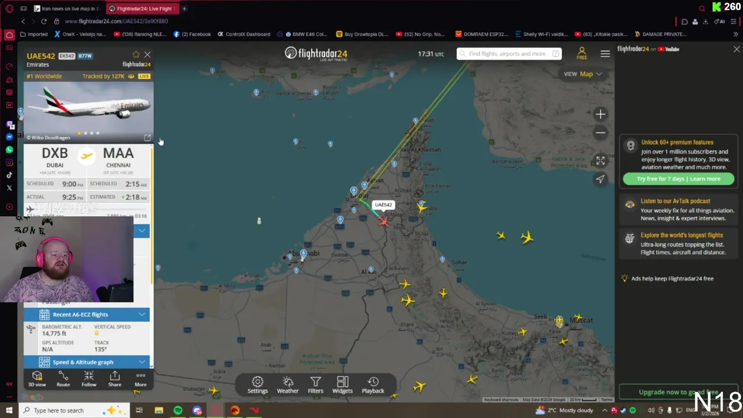
Task: Expand Recent A6-ECZ flights section
Action: [x=86, y=314]
